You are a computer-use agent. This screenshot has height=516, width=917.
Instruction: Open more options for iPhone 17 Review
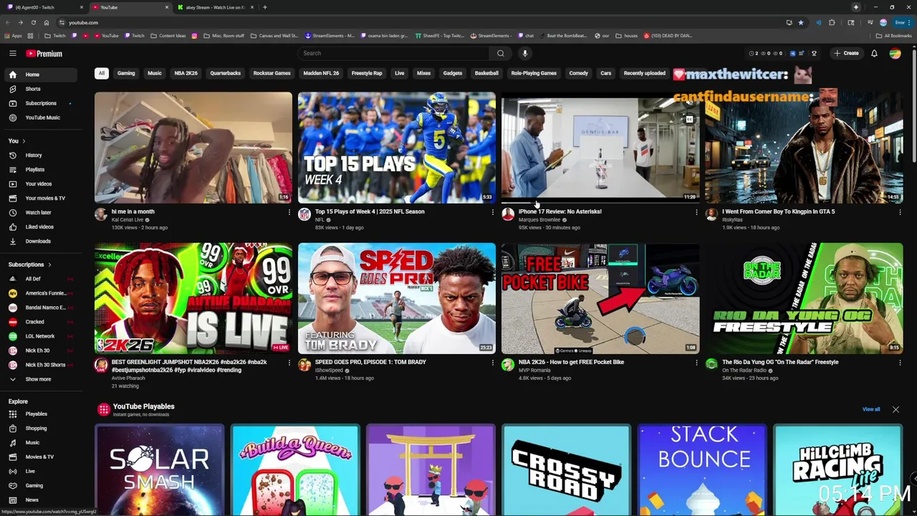pos(696,212)
